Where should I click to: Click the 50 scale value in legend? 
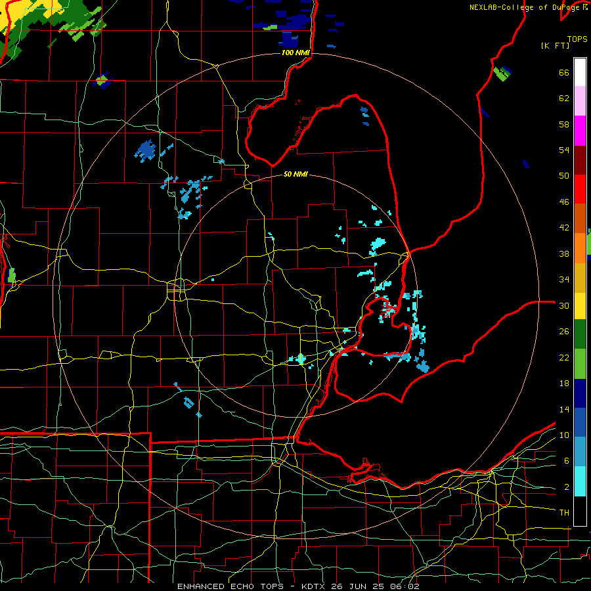564,176
